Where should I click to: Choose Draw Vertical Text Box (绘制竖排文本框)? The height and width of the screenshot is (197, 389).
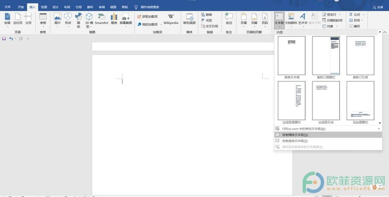(328, 141)
